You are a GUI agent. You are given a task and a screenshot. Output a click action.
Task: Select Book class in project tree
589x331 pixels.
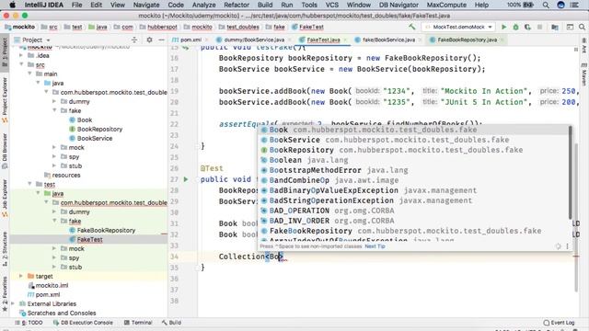point(84,120)
